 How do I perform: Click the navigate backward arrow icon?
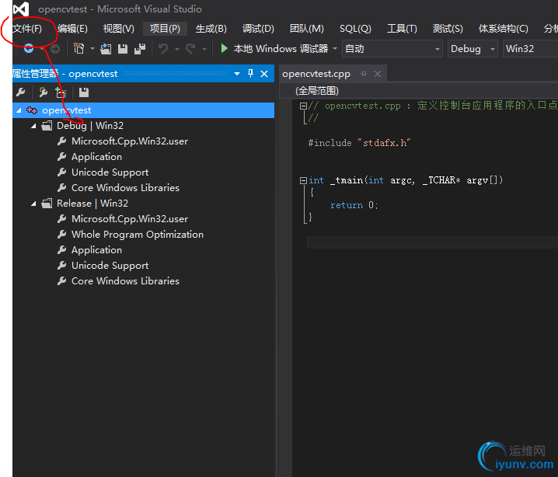pyautogui.click(x=29, y=48)
